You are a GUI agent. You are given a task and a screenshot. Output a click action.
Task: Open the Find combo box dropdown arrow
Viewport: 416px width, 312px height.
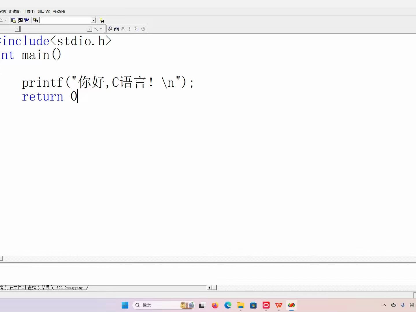pos(93,20)
